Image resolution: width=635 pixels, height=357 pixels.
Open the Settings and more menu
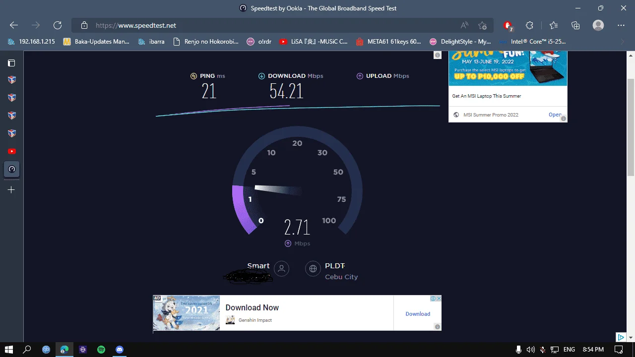point(621,25)
